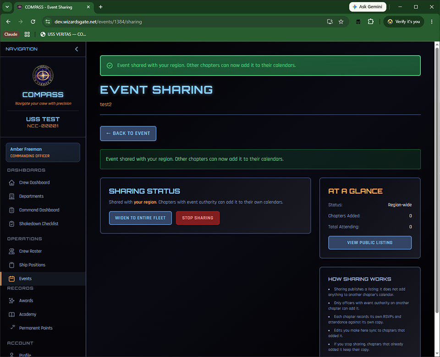Click Crew Roster people icon

pyautogui.click(x=11, y=251)
